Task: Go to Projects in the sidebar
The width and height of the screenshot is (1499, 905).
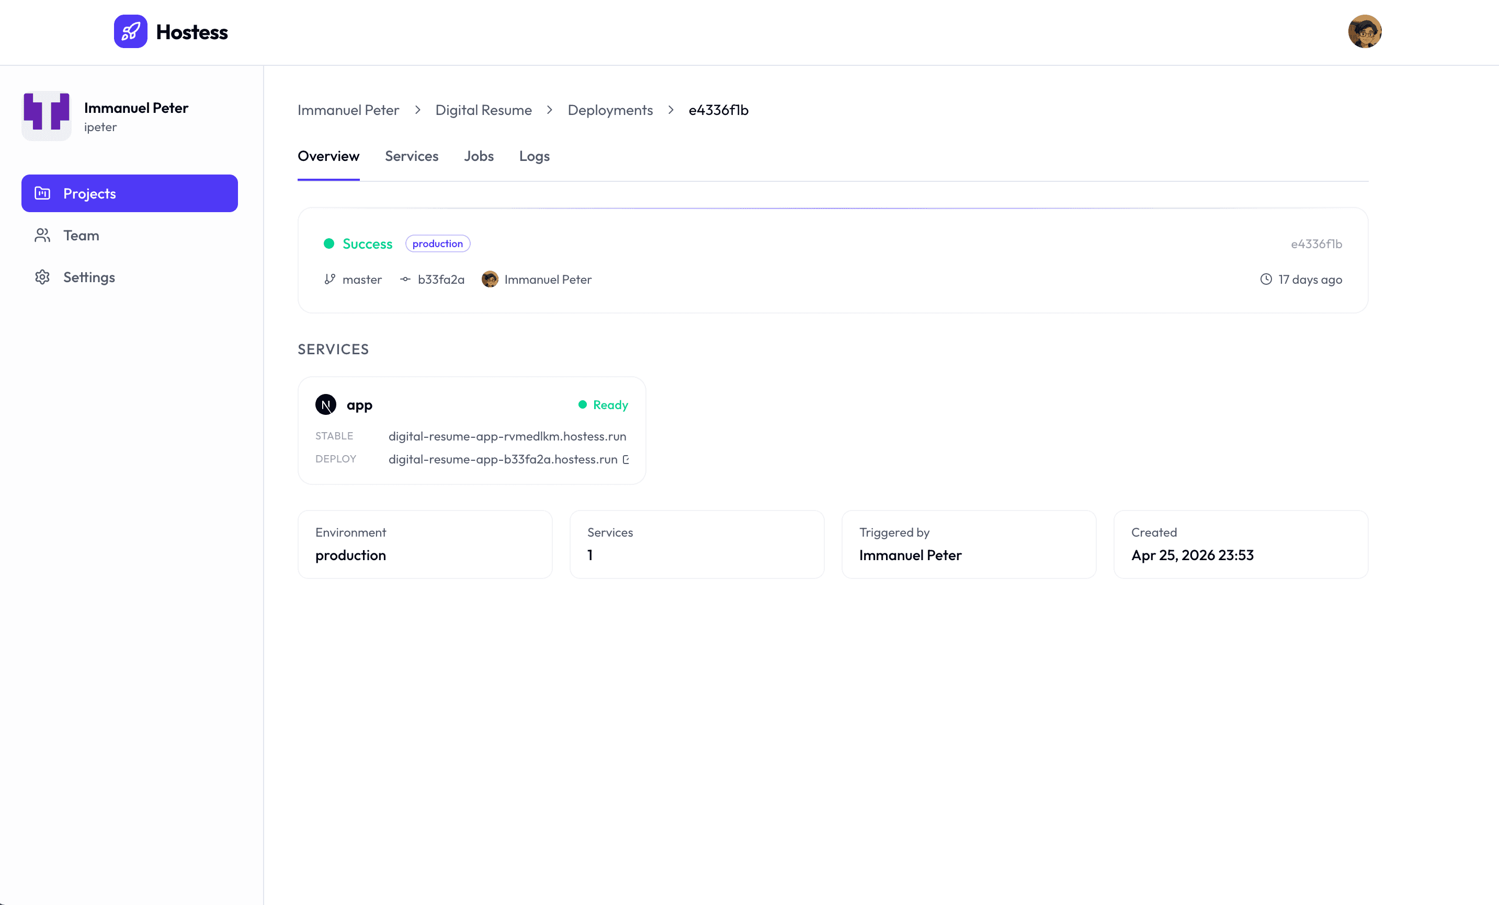Action: click(x=130, y=193)
